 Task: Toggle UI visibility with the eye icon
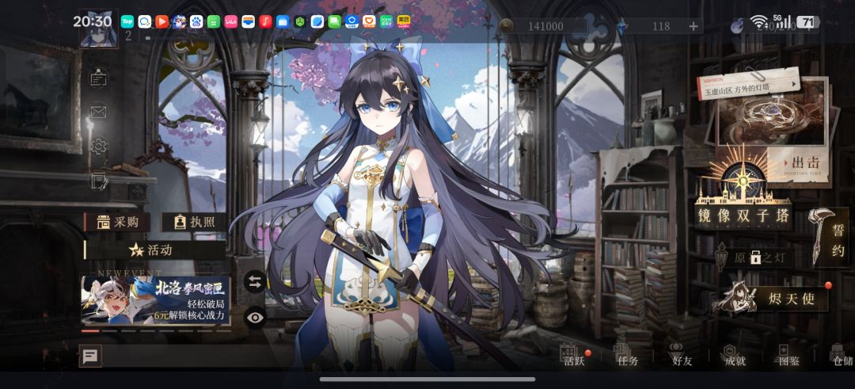pos(255,318)
